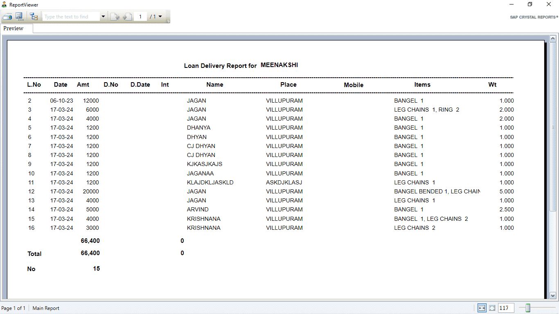
Task: Expand the total pages dropdown arrow
Action: (160, 16)
